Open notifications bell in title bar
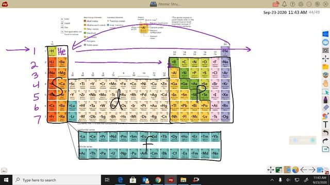Screen dimensions: 330x185 click(284, 4)
